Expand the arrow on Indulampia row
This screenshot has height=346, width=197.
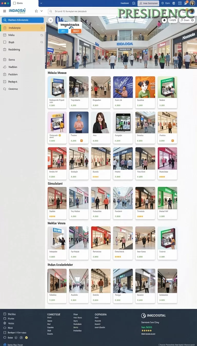click(42, 28)
